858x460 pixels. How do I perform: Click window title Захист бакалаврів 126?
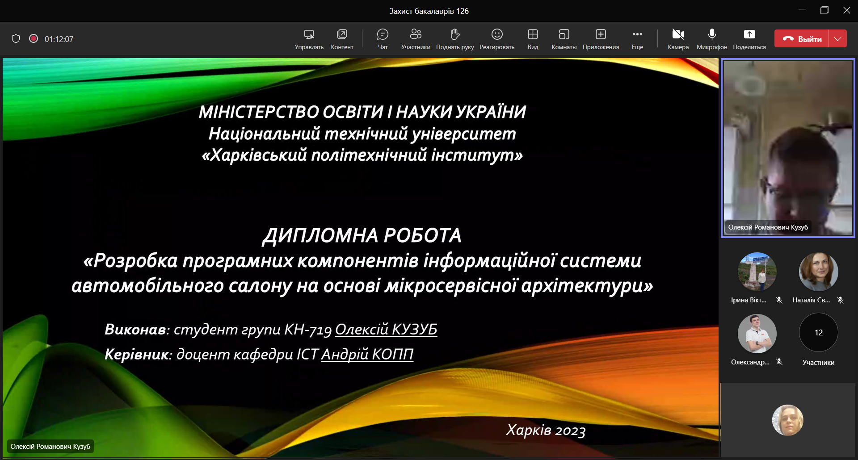429,11
